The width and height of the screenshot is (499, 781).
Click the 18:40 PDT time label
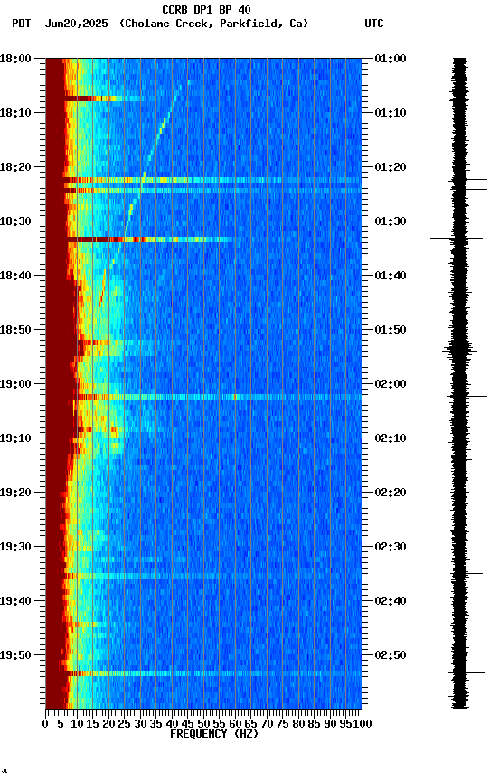click(15, 276)
